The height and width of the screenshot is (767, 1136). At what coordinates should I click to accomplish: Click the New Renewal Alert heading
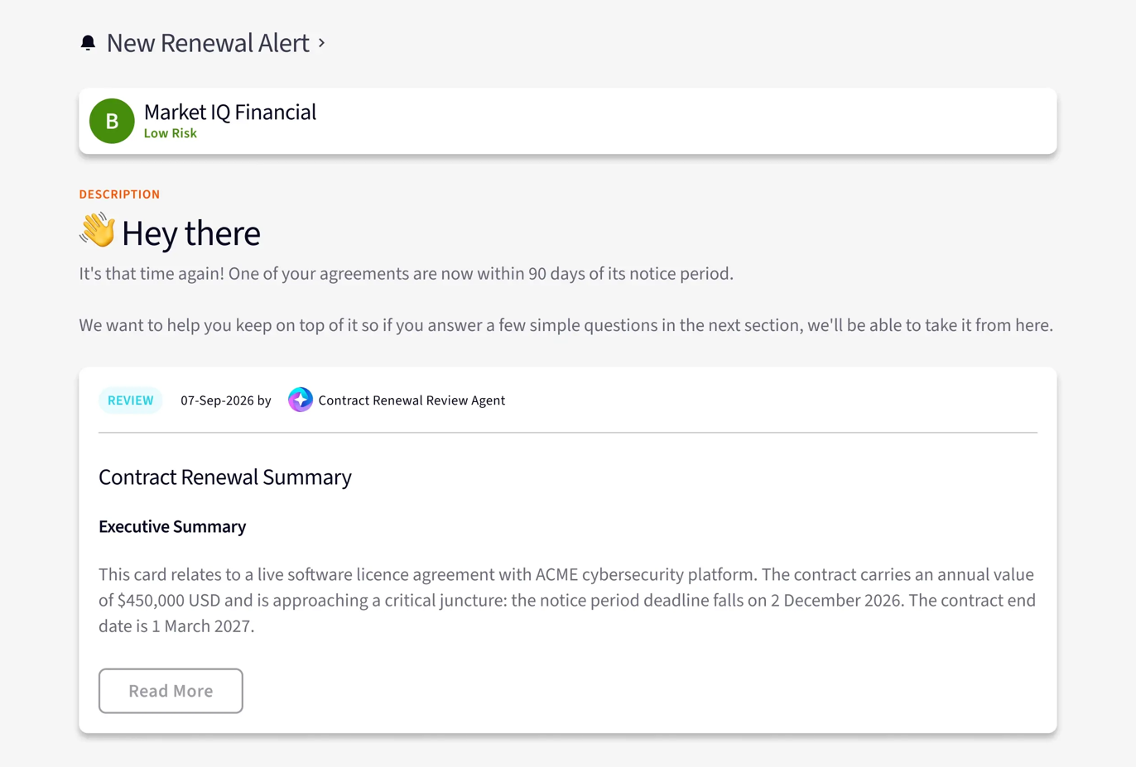[208, 43]
